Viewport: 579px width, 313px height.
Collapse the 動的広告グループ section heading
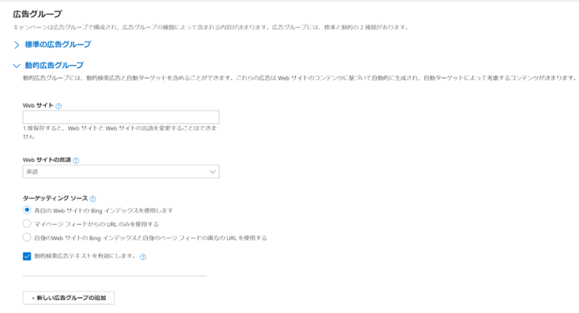coord(54,65)
